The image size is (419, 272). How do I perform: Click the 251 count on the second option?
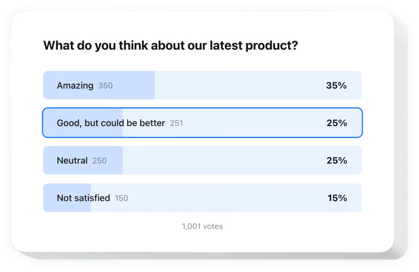[176, 123]
